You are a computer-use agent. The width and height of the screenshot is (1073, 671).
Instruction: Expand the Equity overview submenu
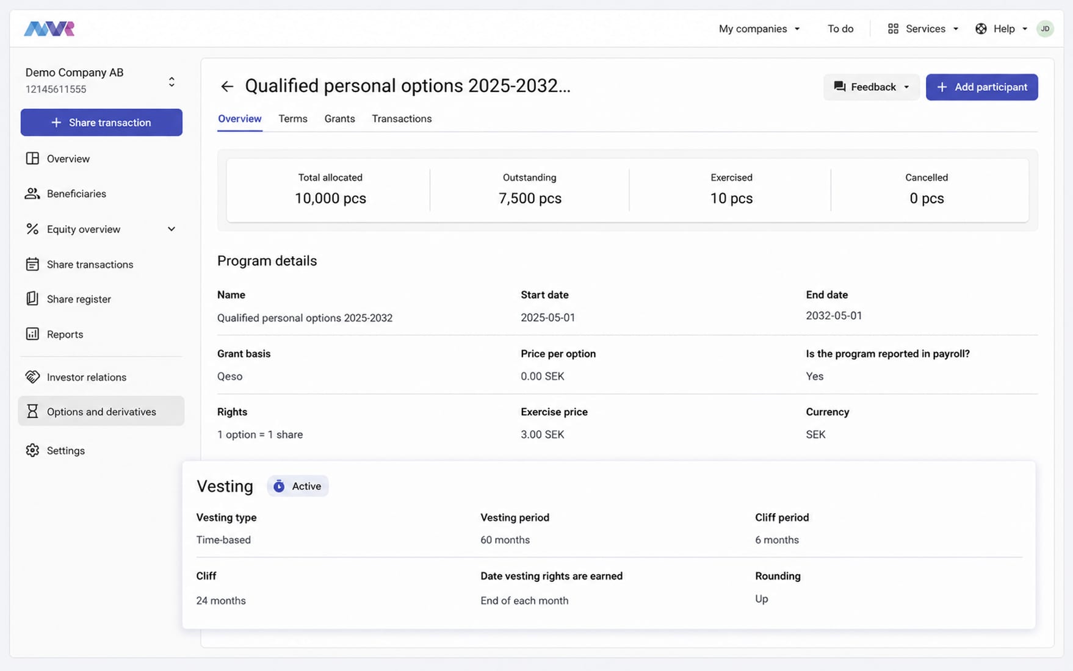pos(101,229)
